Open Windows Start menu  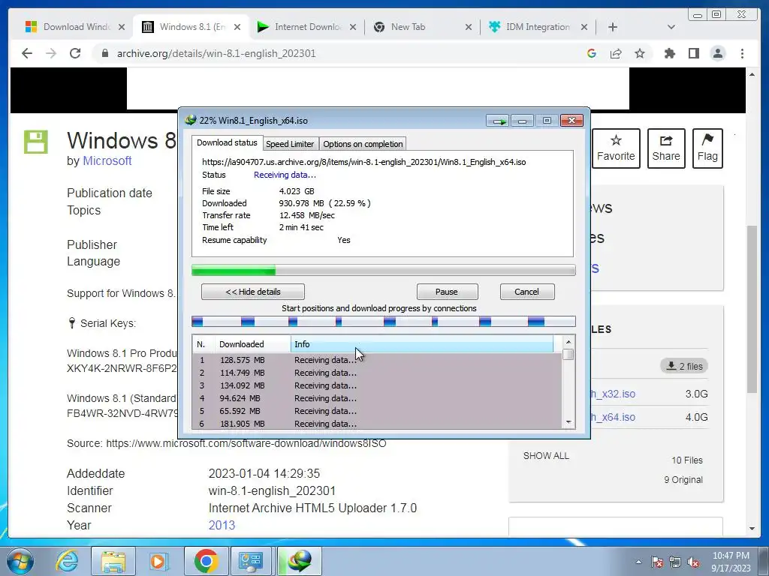(x=19, y=561)
